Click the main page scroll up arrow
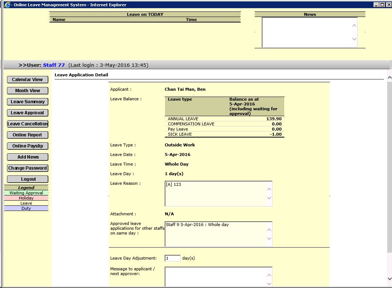Screen dimensions: 392x288 pyautogui.click(x=389, y=78)
